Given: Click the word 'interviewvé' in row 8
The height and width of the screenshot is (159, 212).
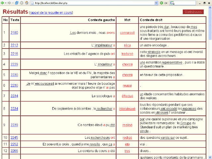Looking at the screenshot, I should (127, 108).
